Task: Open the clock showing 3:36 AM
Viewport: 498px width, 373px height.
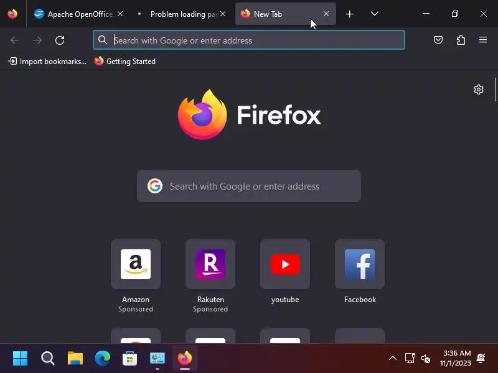Action: (456, 358)
